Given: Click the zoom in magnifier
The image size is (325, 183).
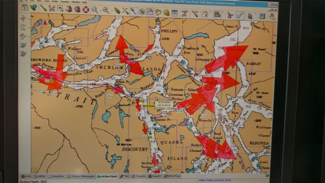Looking at the screenshot, I should click(106, 10).
